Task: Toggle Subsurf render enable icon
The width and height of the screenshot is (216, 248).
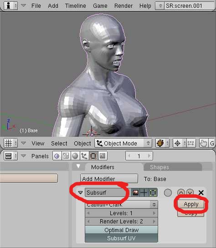Action: tap(135, 192)
